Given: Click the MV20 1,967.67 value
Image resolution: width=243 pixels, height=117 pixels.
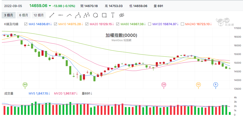Looking at the screenshot, I should coord(66,93).
